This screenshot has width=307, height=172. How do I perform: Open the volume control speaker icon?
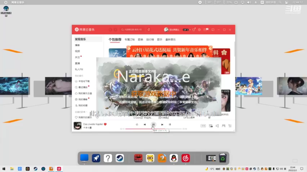pyautogui.click(x=217, y=126)
